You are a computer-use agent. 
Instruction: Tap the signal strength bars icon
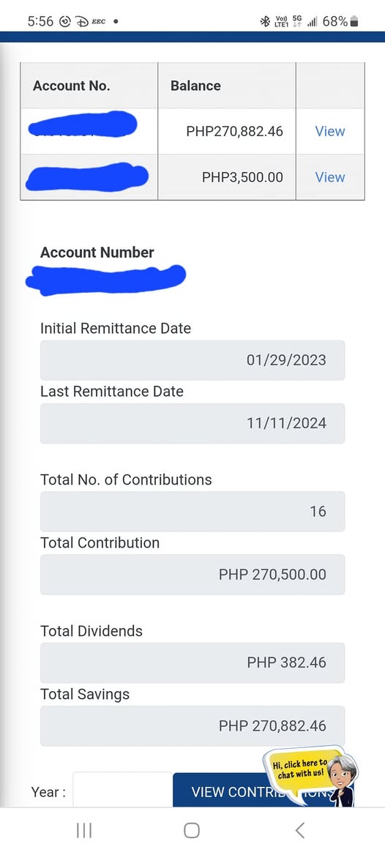click(313, 22)
